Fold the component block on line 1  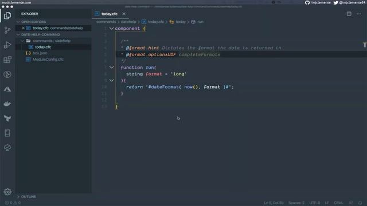tap(111, 29)
